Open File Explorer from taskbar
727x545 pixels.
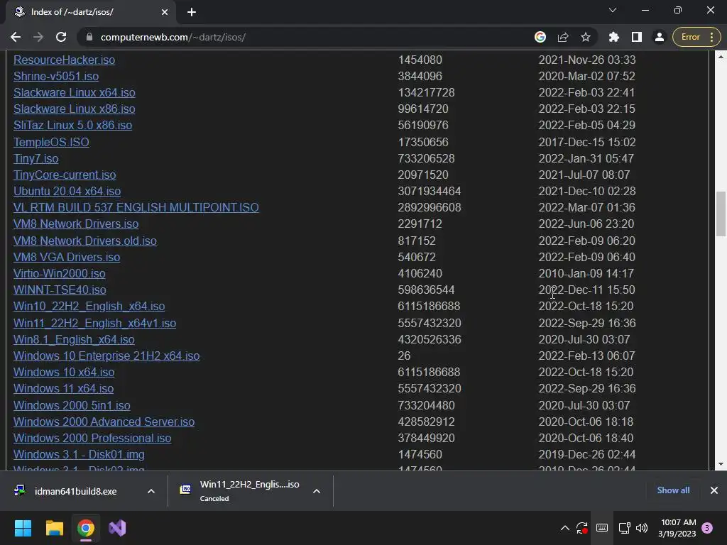pyautogui.click(x=54, y=528)
